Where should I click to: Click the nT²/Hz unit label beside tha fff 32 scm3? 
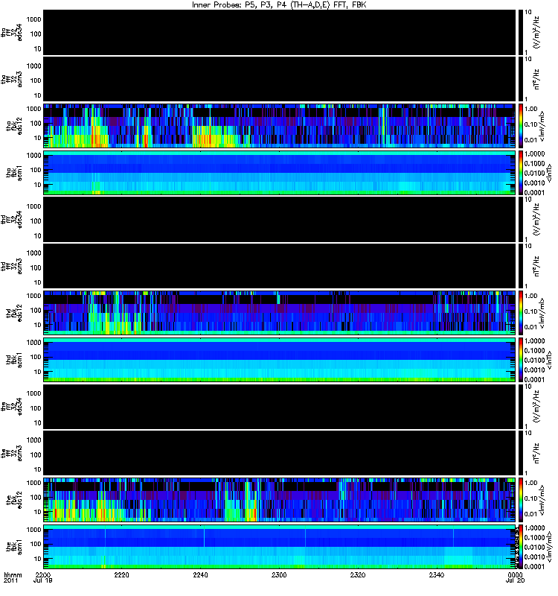(536, 79)
